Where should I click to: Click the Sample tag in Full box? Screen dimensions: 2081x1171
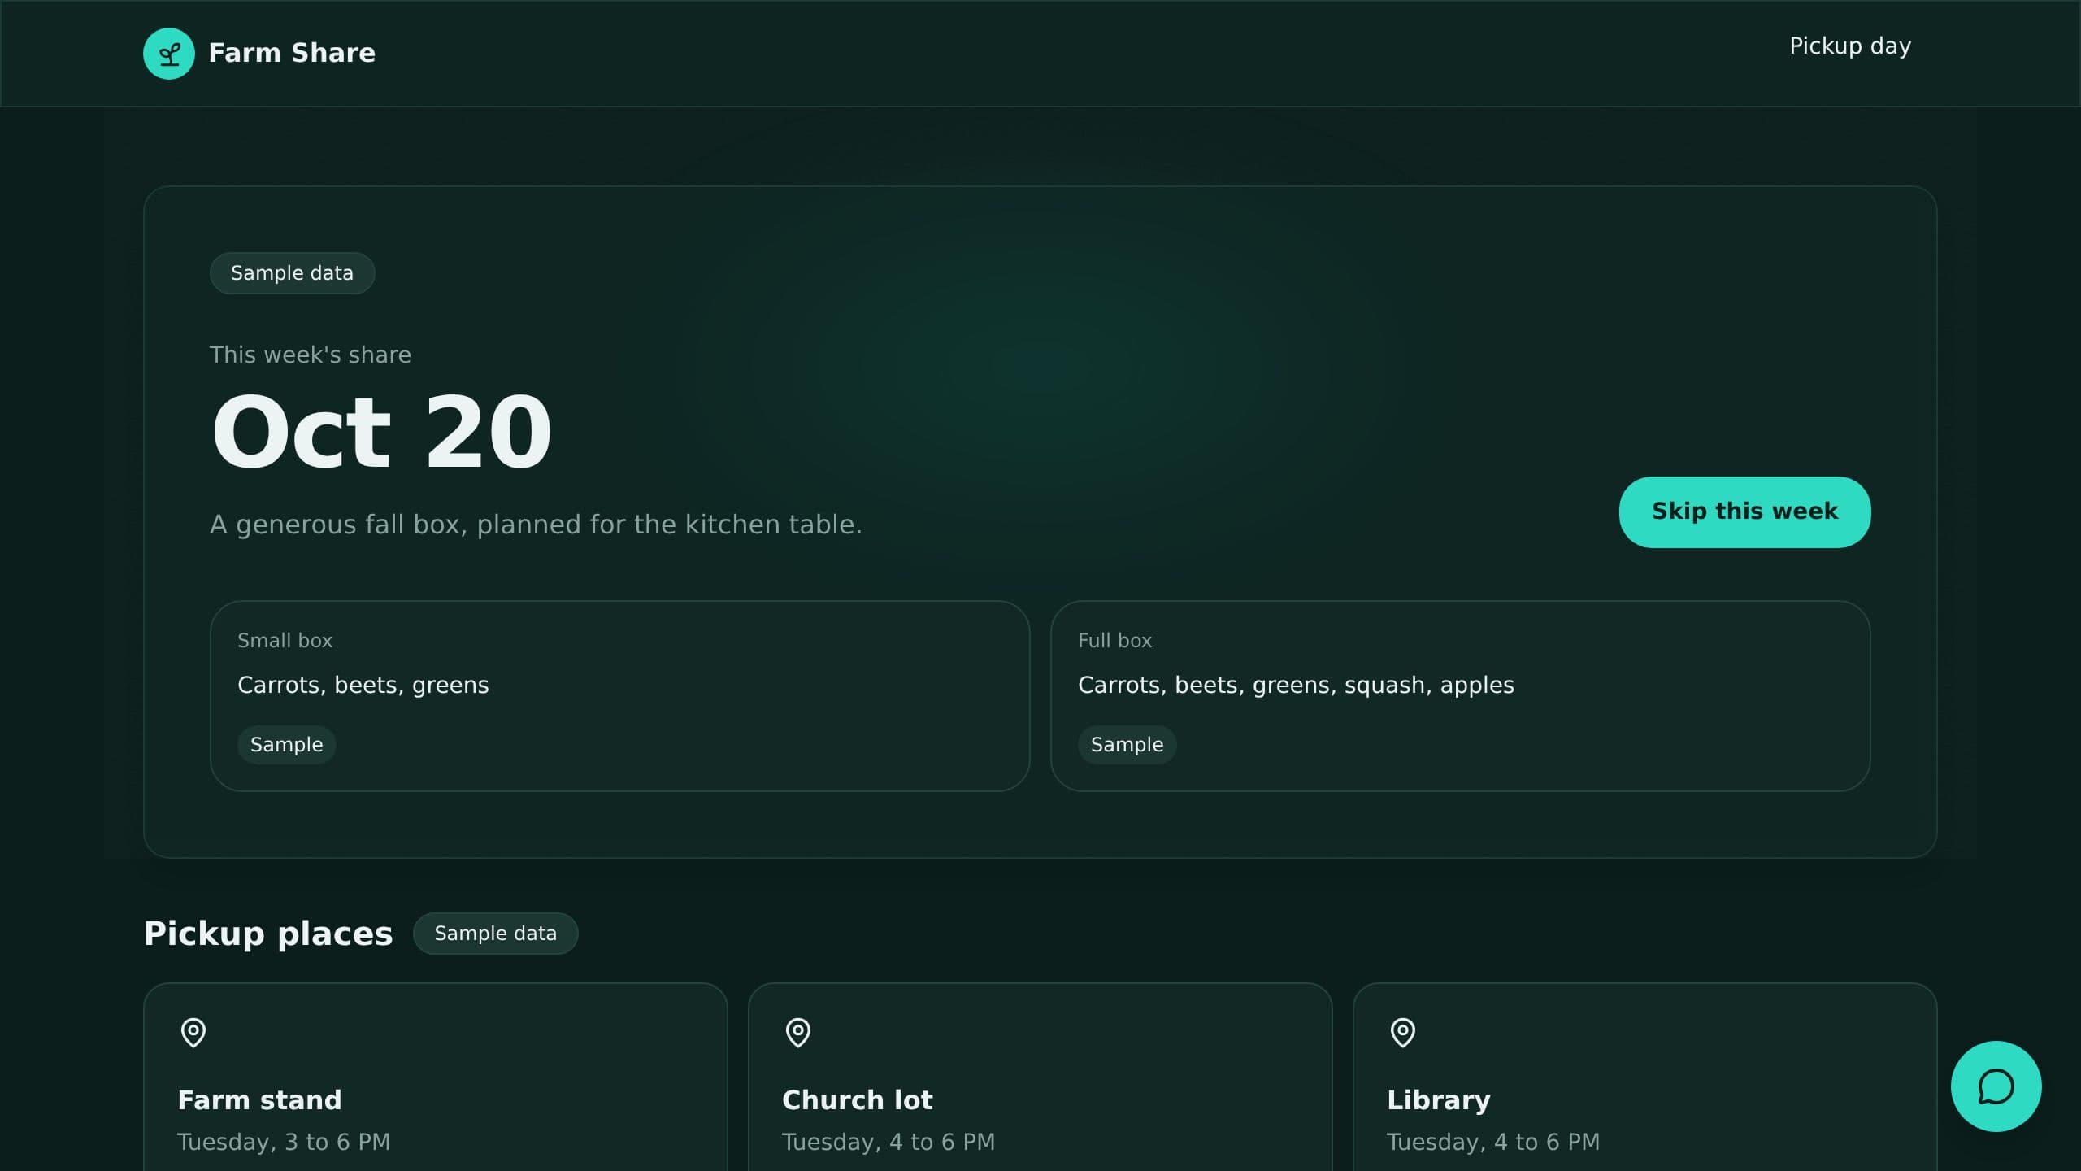(x=1127, y=745)
